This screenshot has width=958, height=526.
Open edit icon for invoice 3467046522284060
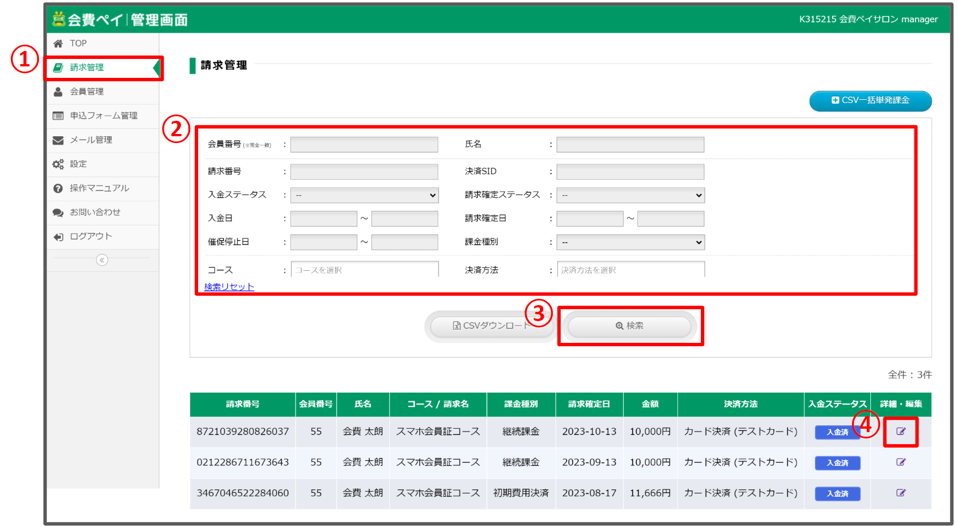coord(901,493)
